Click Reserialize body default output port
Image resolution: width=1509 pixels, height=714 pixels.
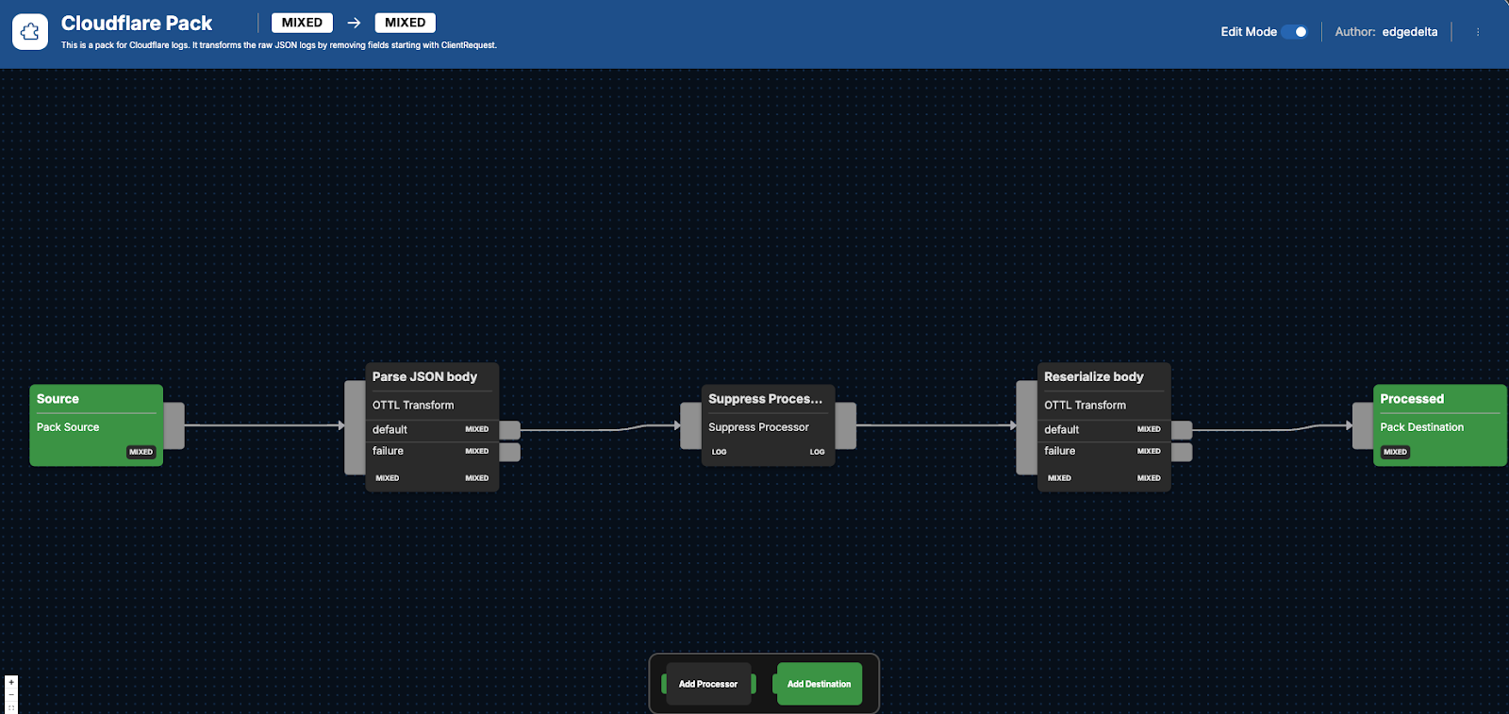tap(1182, 430)
